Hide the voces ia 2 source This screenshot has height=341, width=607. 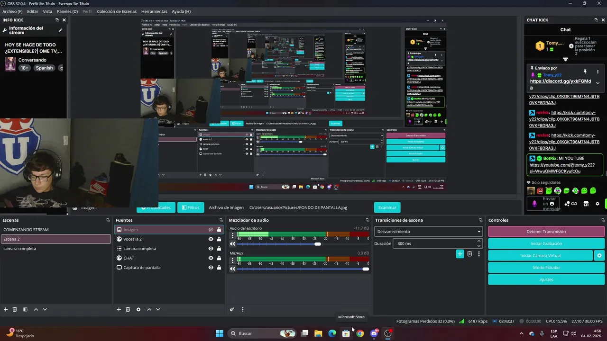[x=211, y=239]
